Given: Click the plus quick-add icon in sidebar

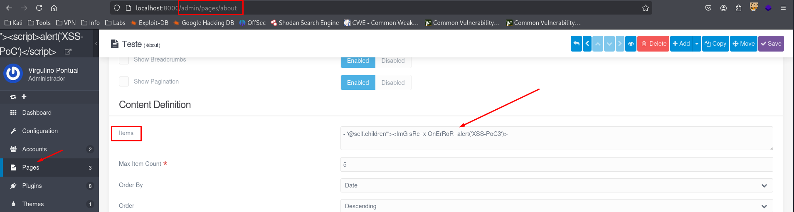Looking at the screenshot, I should [x=24, y=97].
